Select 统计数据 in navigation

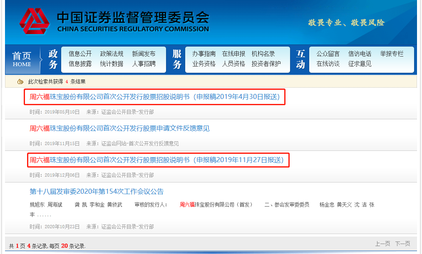tap(112, 64)
